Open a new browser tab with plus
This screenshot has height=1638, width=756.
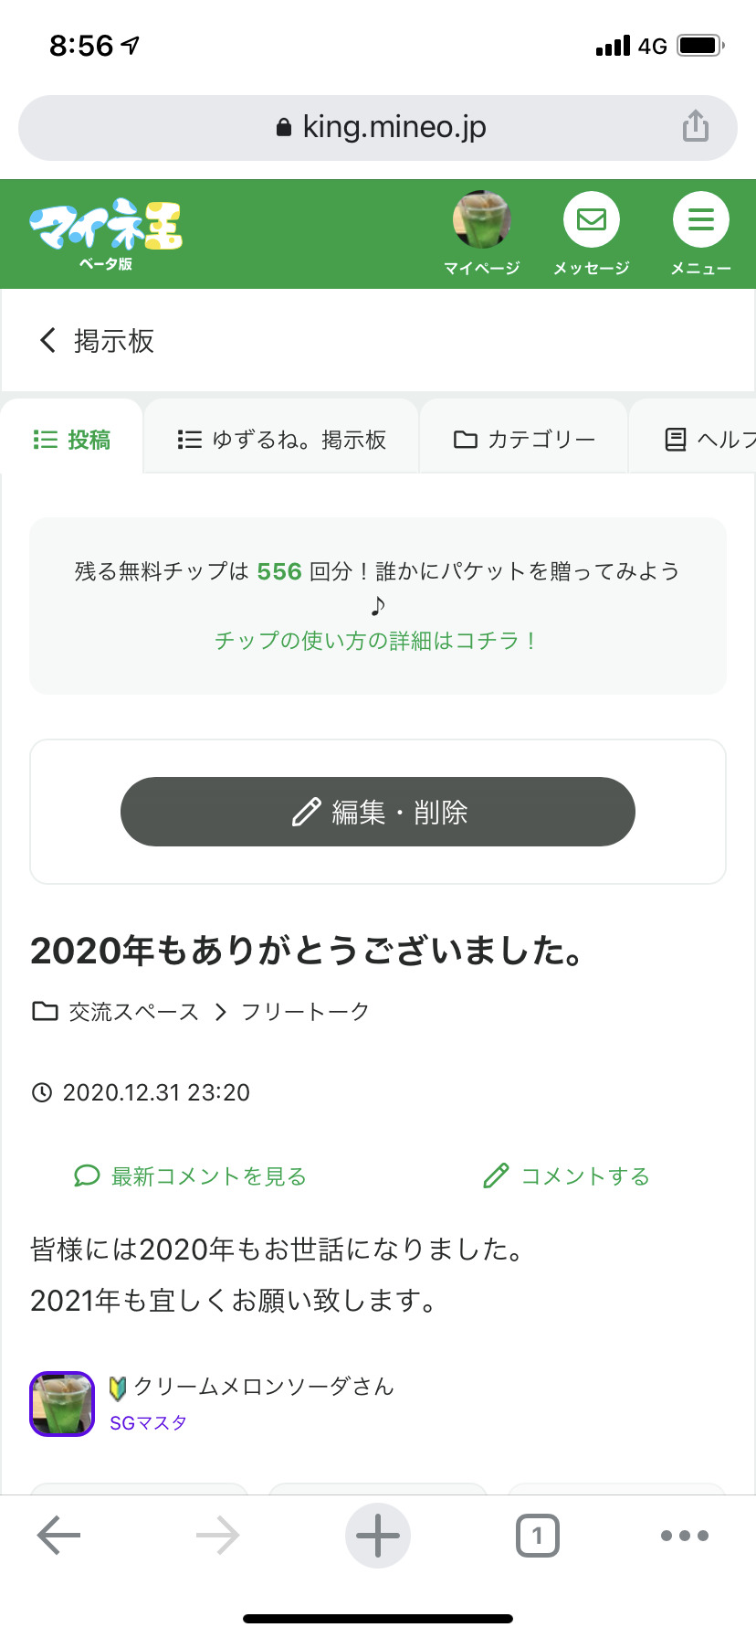378,1536
